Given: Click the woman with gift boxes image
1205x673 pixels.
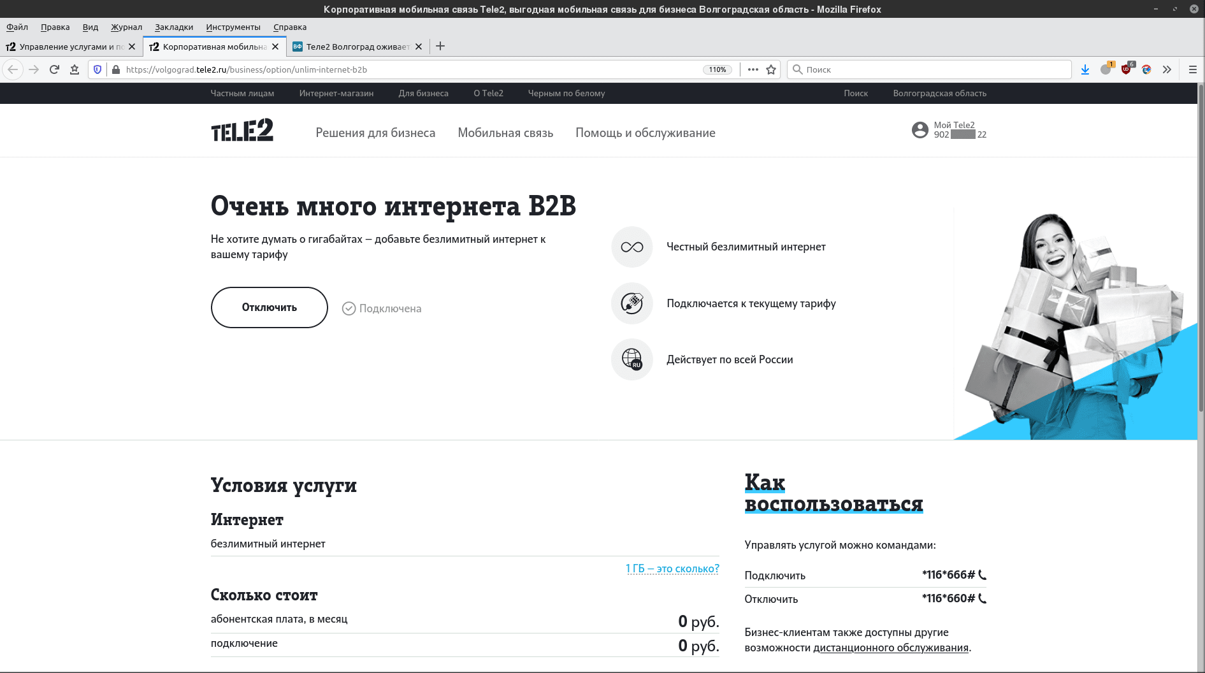Looking at the screenshot, I should pos(1075,325).
